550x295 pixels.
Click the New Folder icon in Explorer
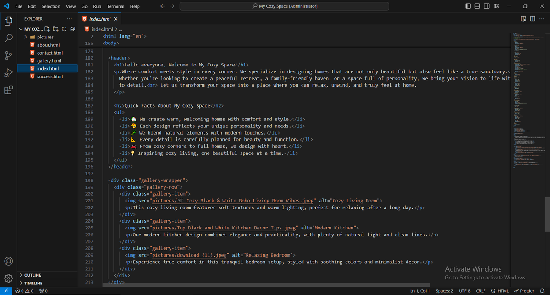pos(55,29)
